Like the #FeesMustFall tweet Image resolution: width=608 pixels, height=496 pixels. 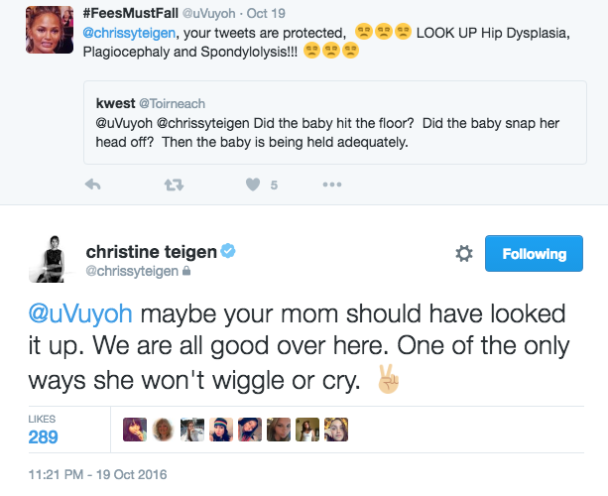click(252, 185)
